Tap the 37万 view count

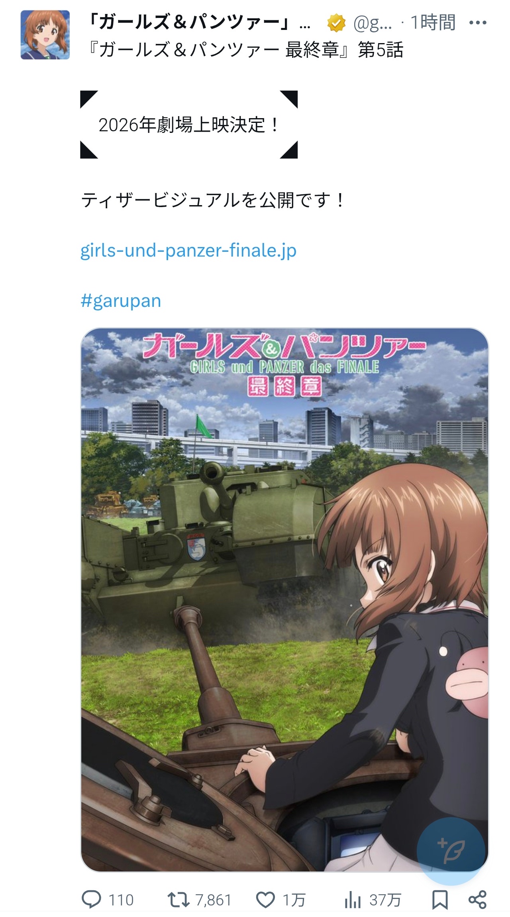[x=385, y=900]
